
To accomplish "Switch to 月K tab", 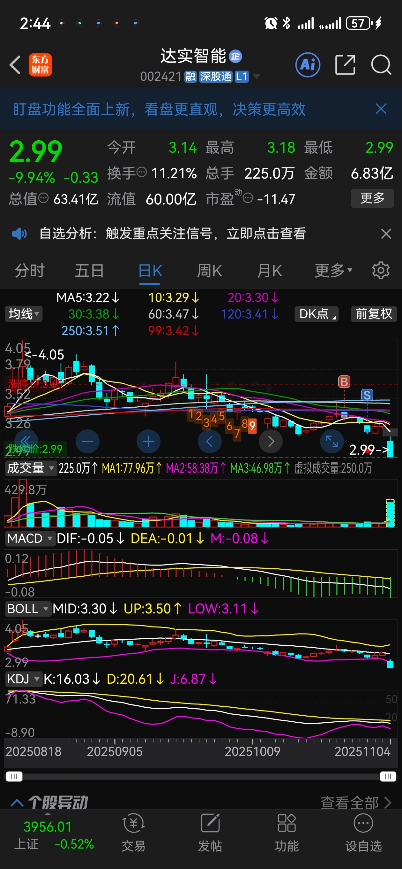I will (270, 271).
